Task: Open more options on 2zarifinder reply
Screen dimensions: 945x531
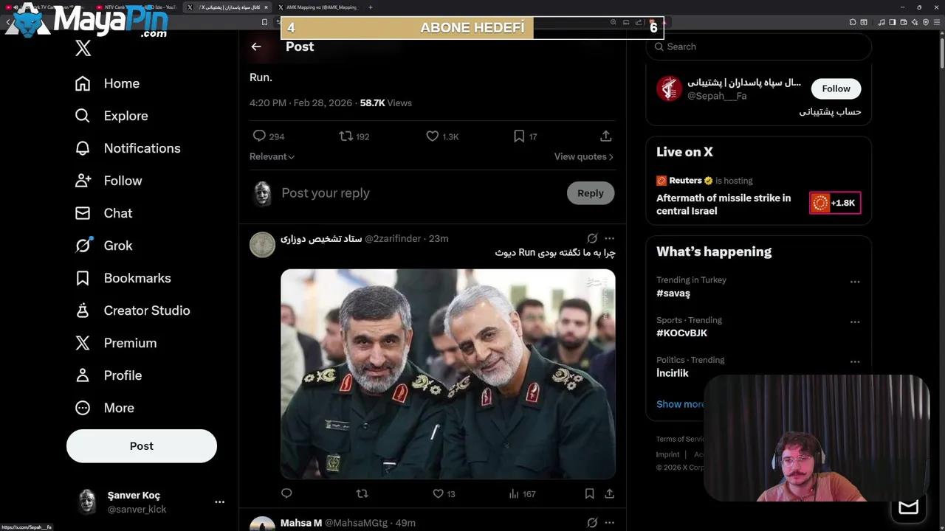Action: 609,238
